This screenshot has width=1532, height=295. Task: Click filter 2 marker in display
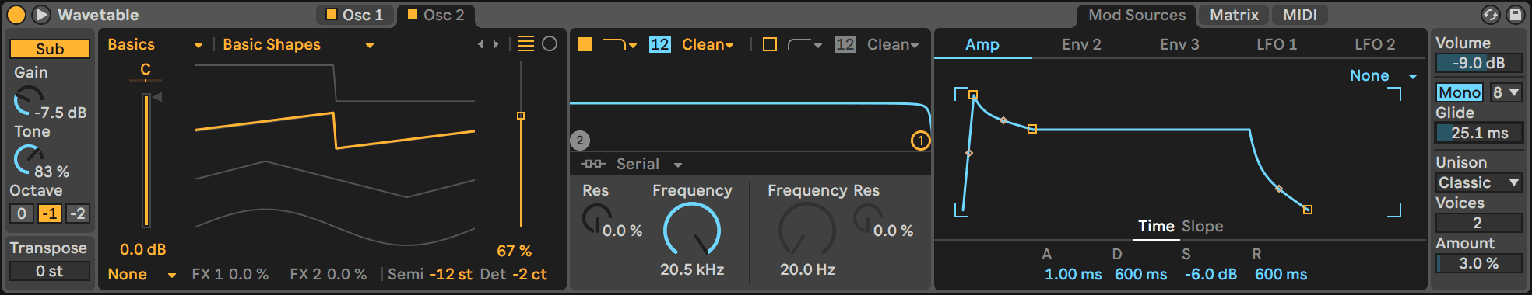click(x=580, y=141)
